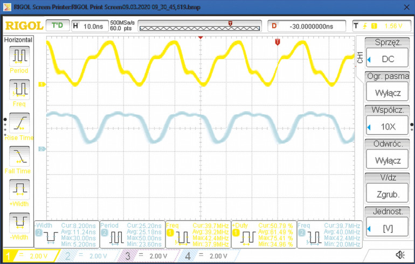
Task: Choose the Fall Time measurement icon
Action: pos(20,156)
